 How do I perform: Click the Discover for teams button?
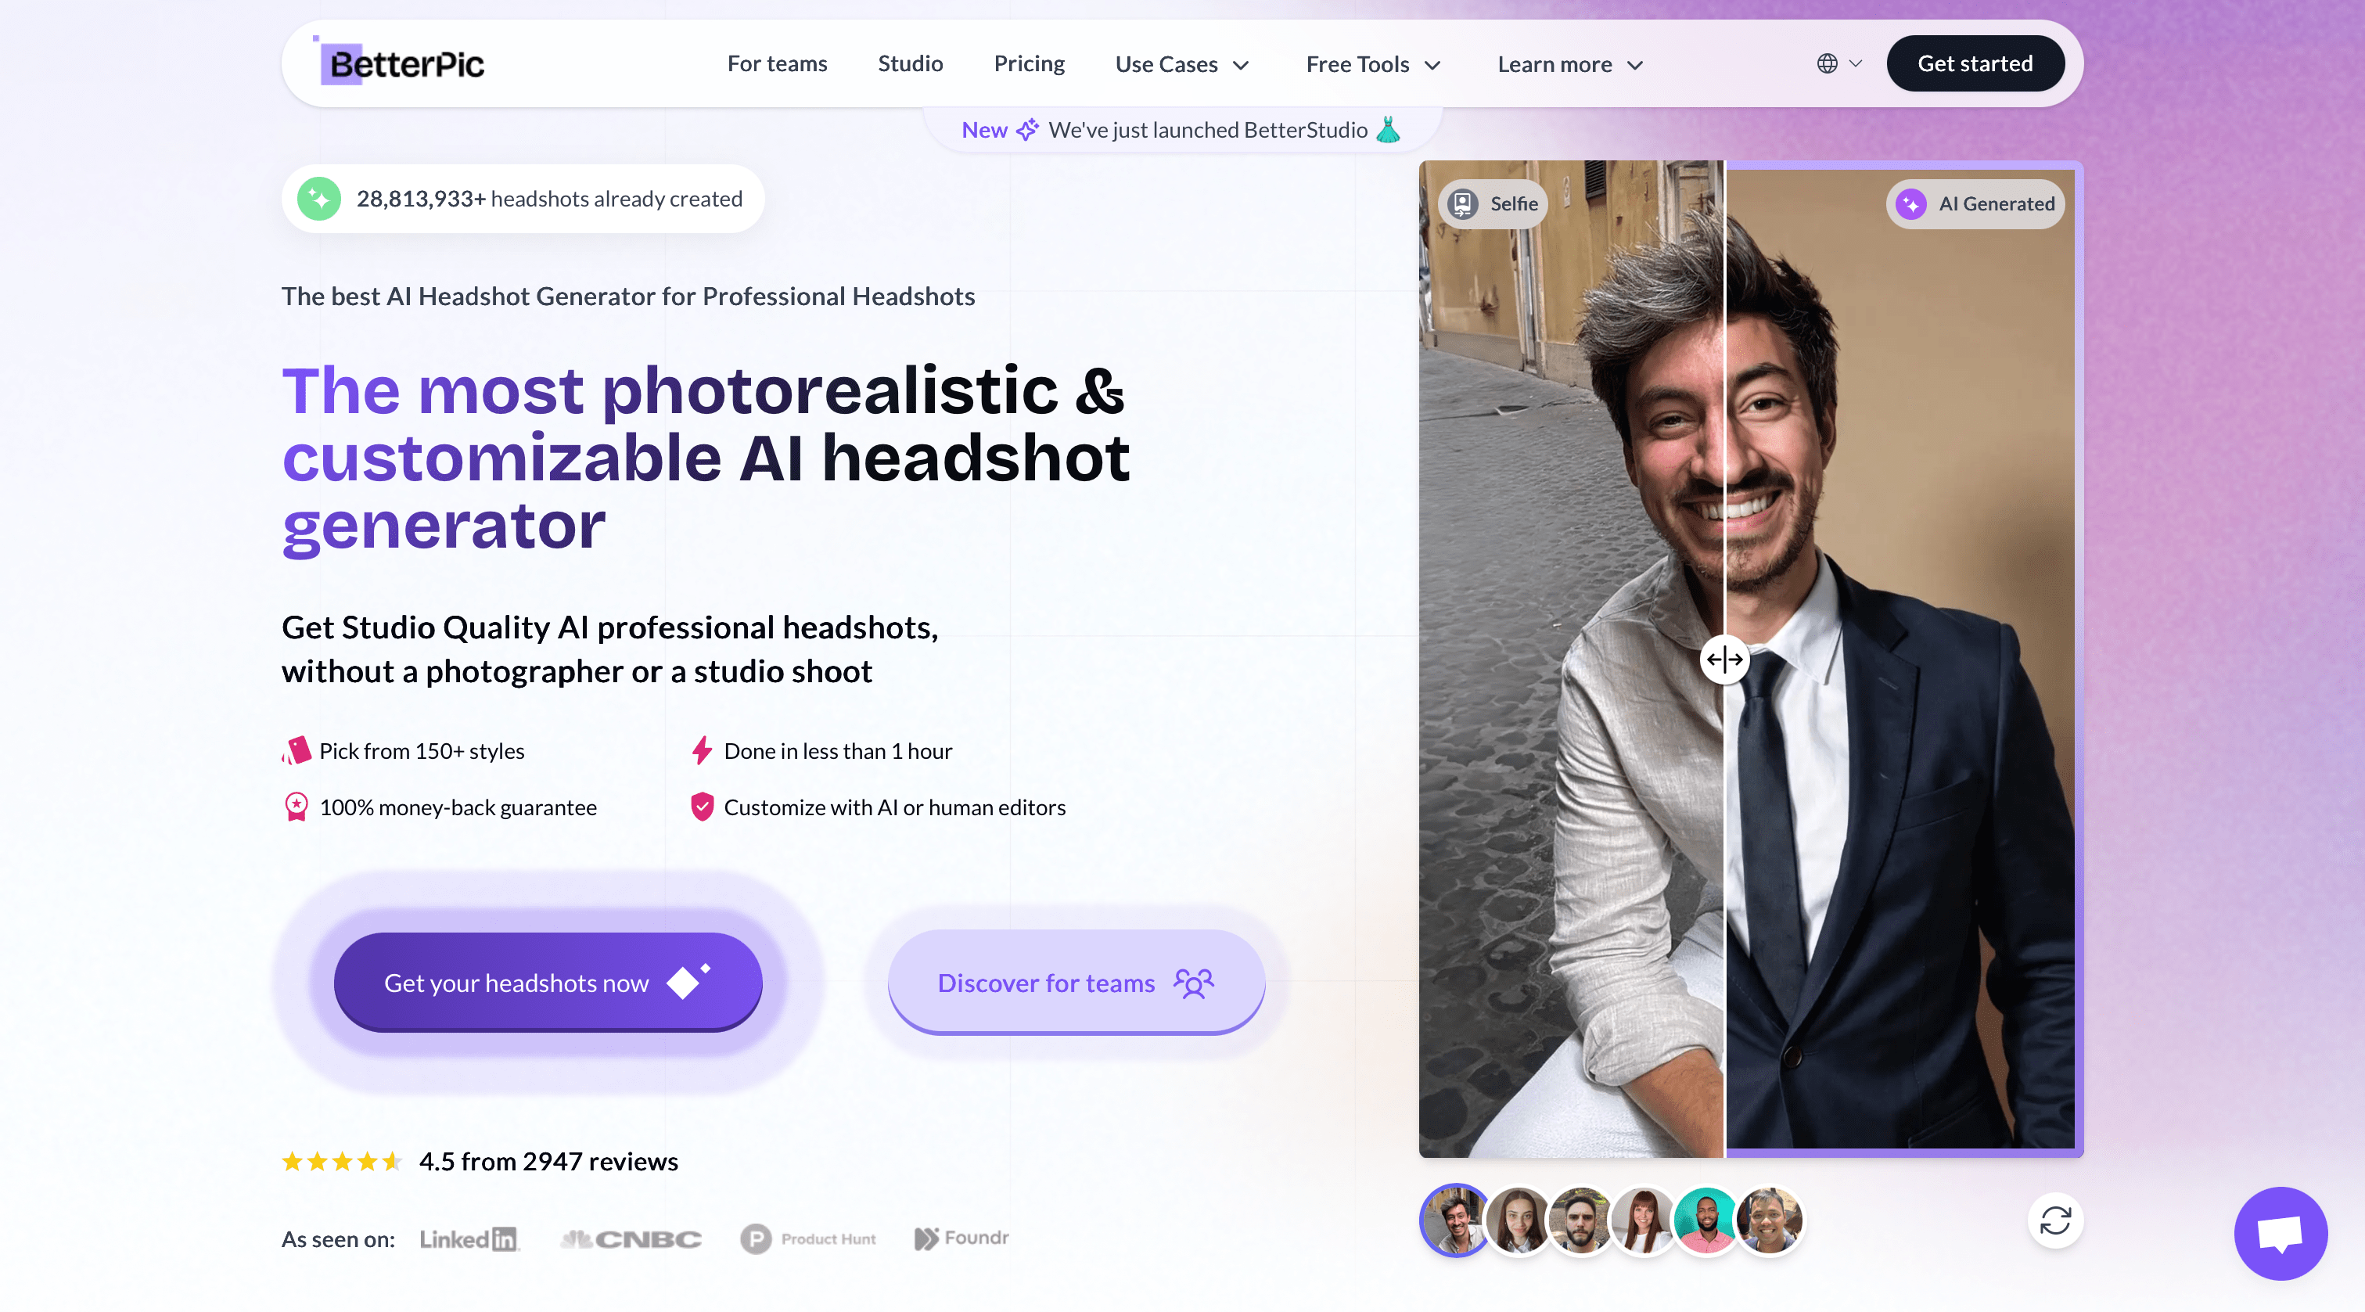coord(1075,983)
